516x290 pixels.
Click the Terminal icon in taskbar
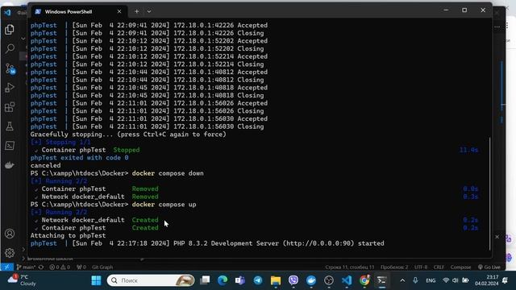point(381,280)
